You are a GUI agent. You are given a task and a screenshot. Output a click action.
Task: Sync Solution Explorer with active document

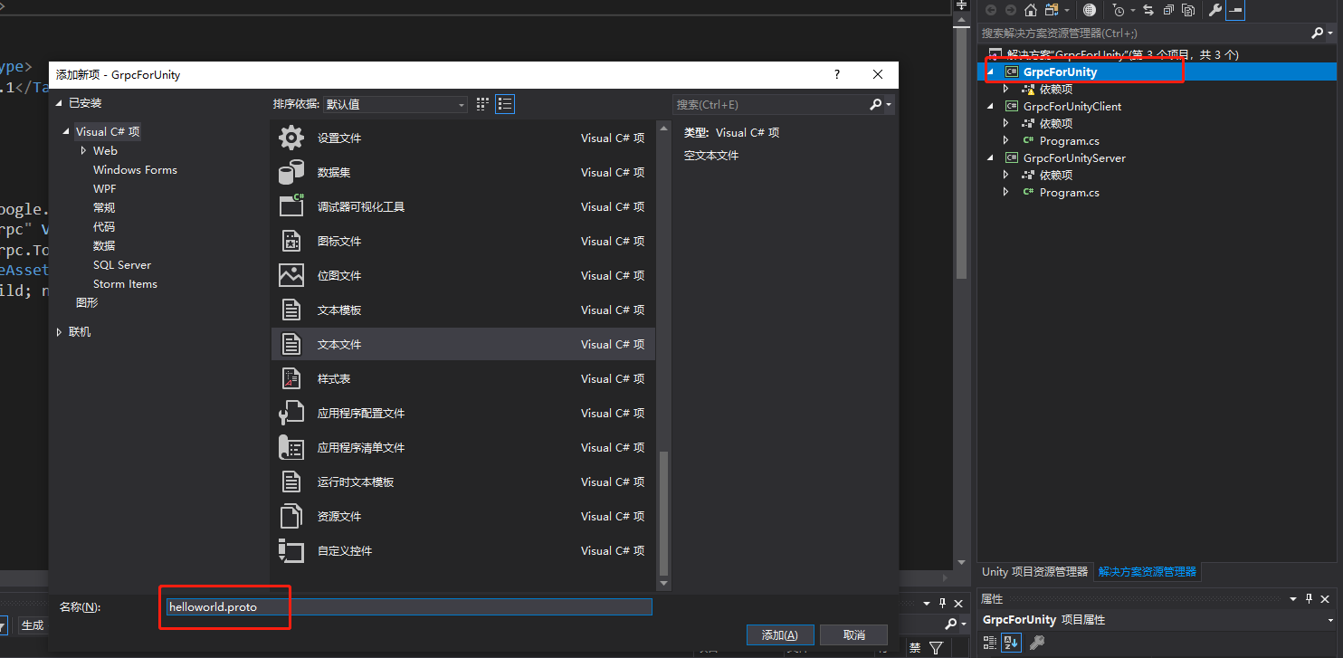pos(1148,10)
